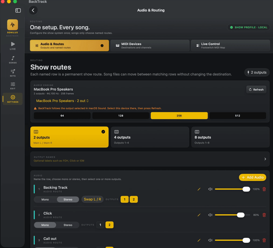The image size is (273, 248).
Task: Expand the Output Names section
Action: 150,159
